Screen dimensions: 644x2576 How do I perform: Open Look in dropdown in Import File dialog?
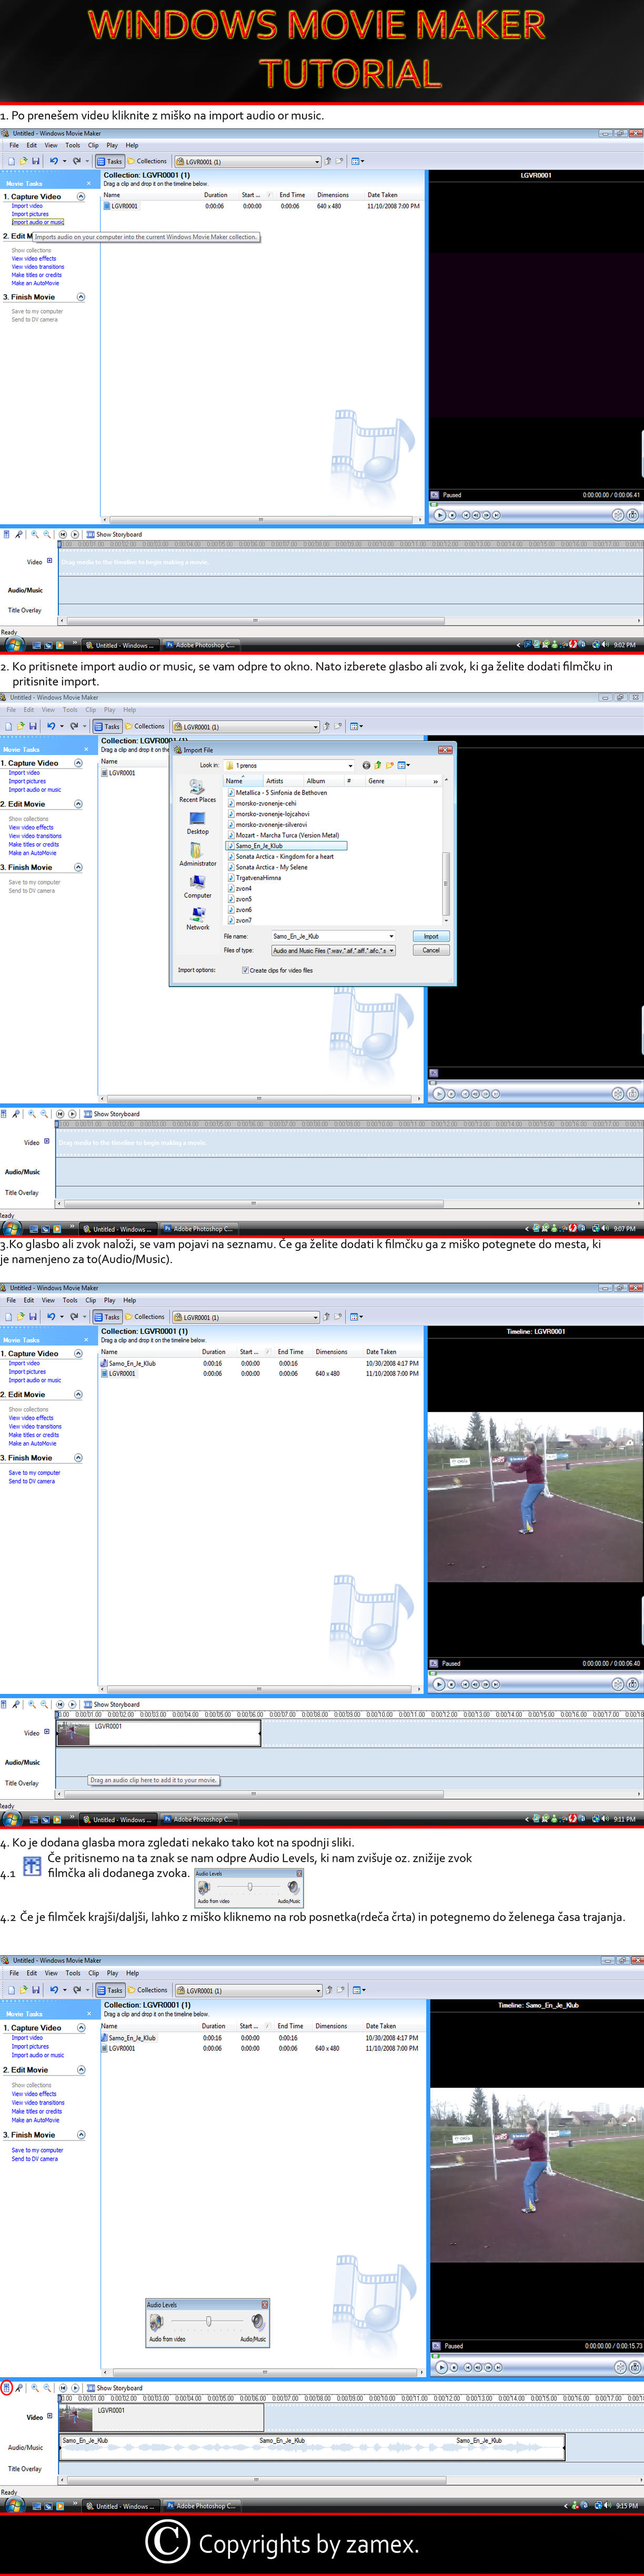pos(288,765)
